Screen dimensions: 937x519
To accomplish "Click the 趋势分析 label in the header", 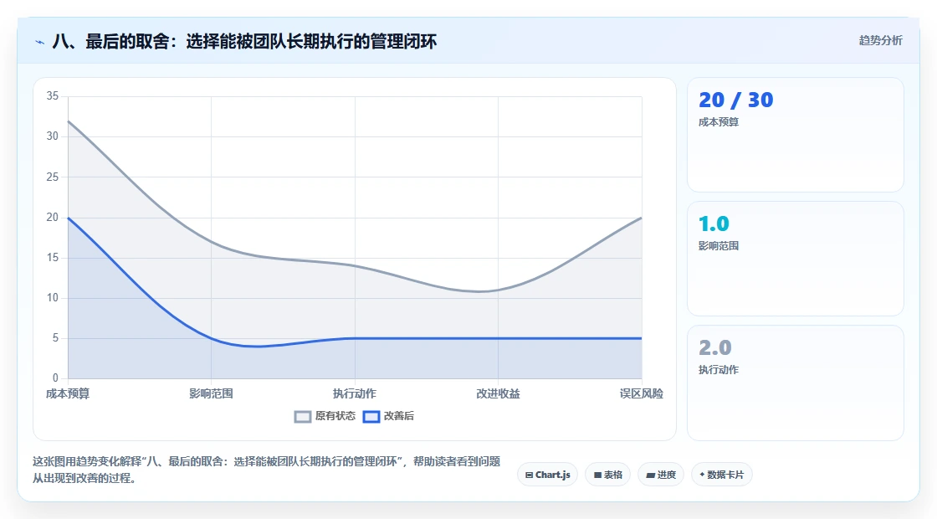I will tap(880, 41).
